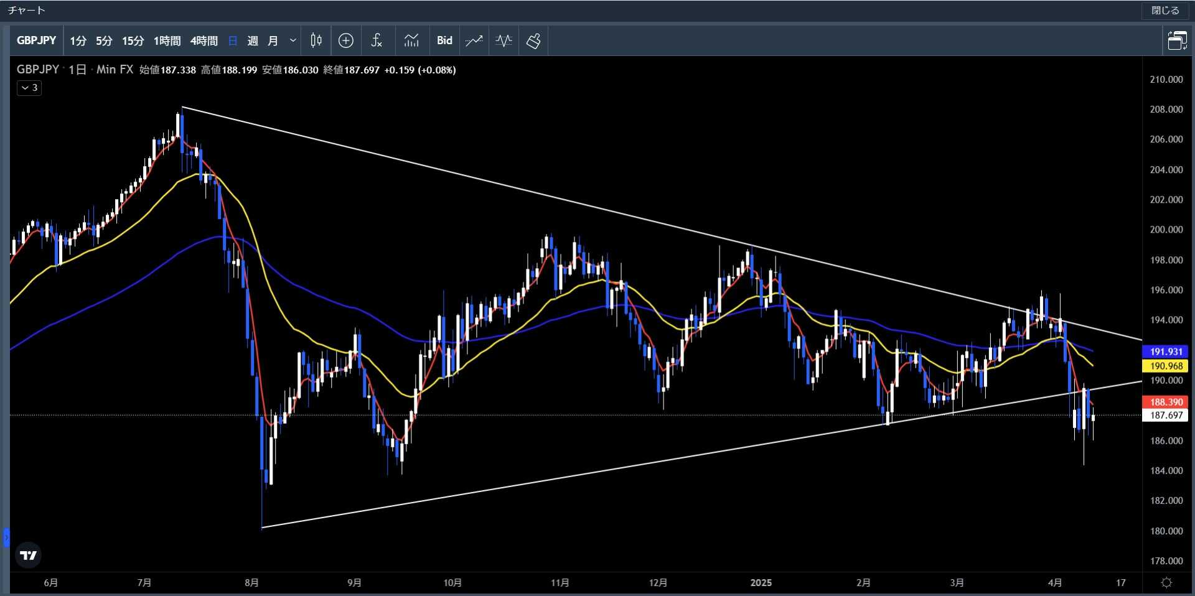
Task: Click the GBPJPY 1日 Min FX legend title
Action: click(75, 70)
